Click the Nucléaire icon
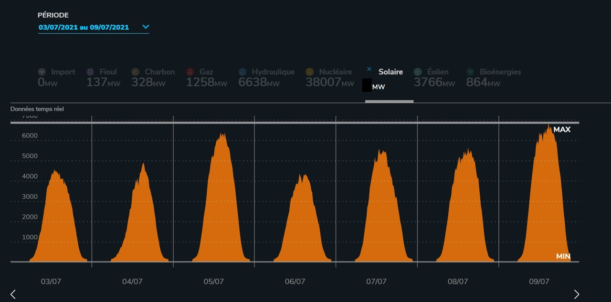The width and height of the screenshot is (611, 302). pos(310,72)
